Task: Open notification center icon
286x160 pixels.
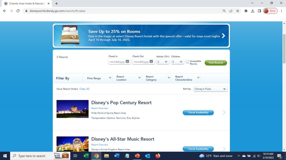Action: pyautogui.click(x=280, y=156)
